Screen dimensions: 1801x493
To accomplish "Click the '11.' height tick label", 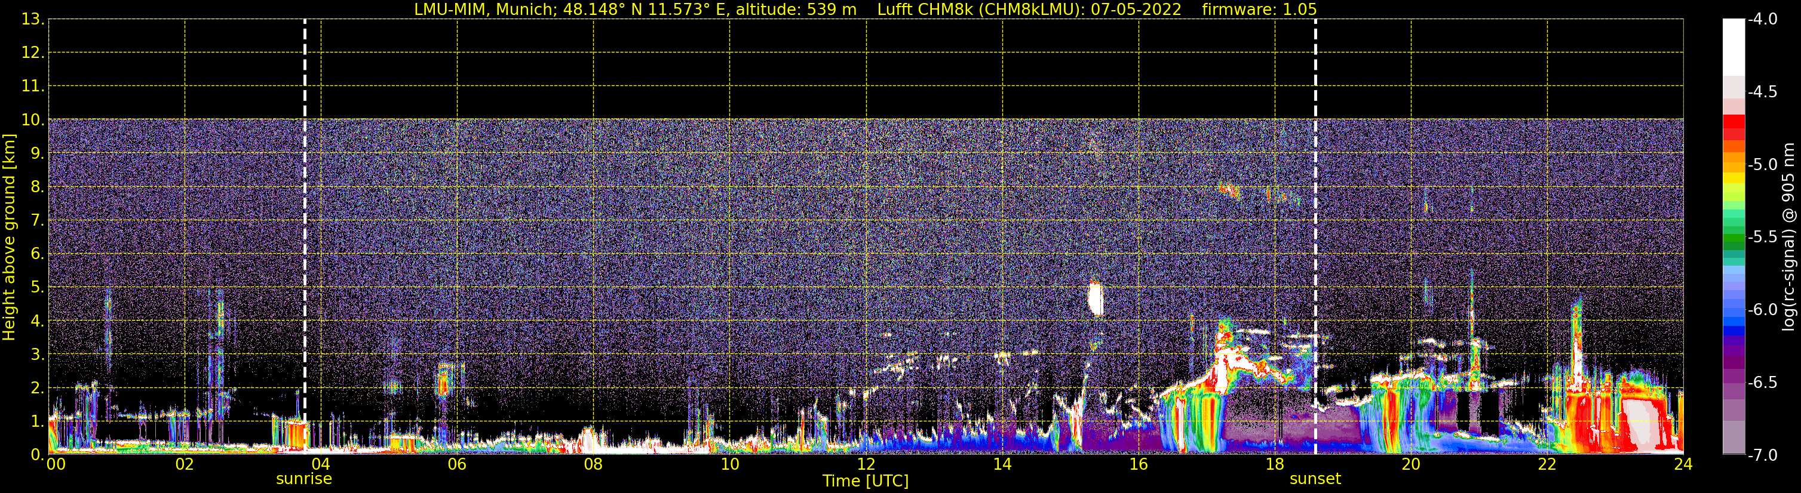I will click(x=33, y=87).
